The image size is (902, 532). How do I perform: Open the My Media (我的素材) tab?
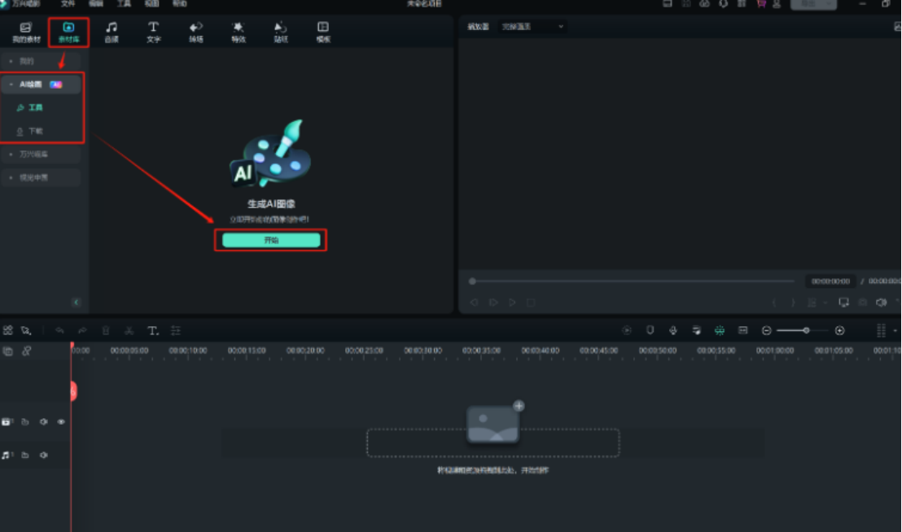click(27, 33)
